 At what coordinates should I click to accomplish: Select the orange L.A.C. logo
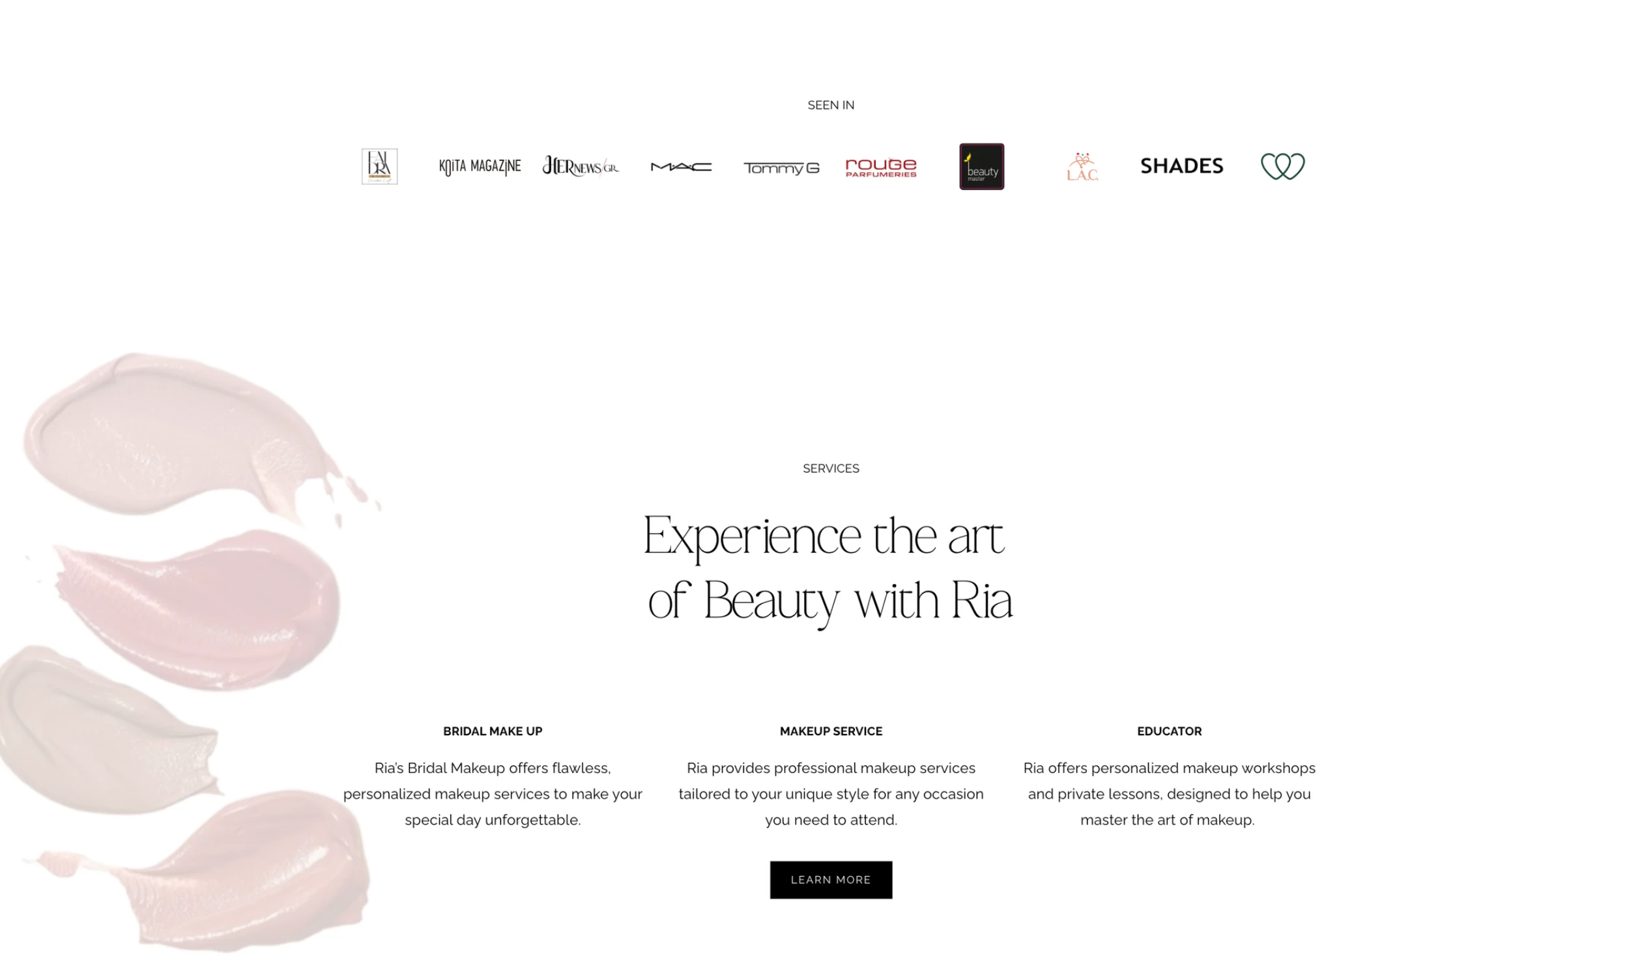(x=1082, y=167)
